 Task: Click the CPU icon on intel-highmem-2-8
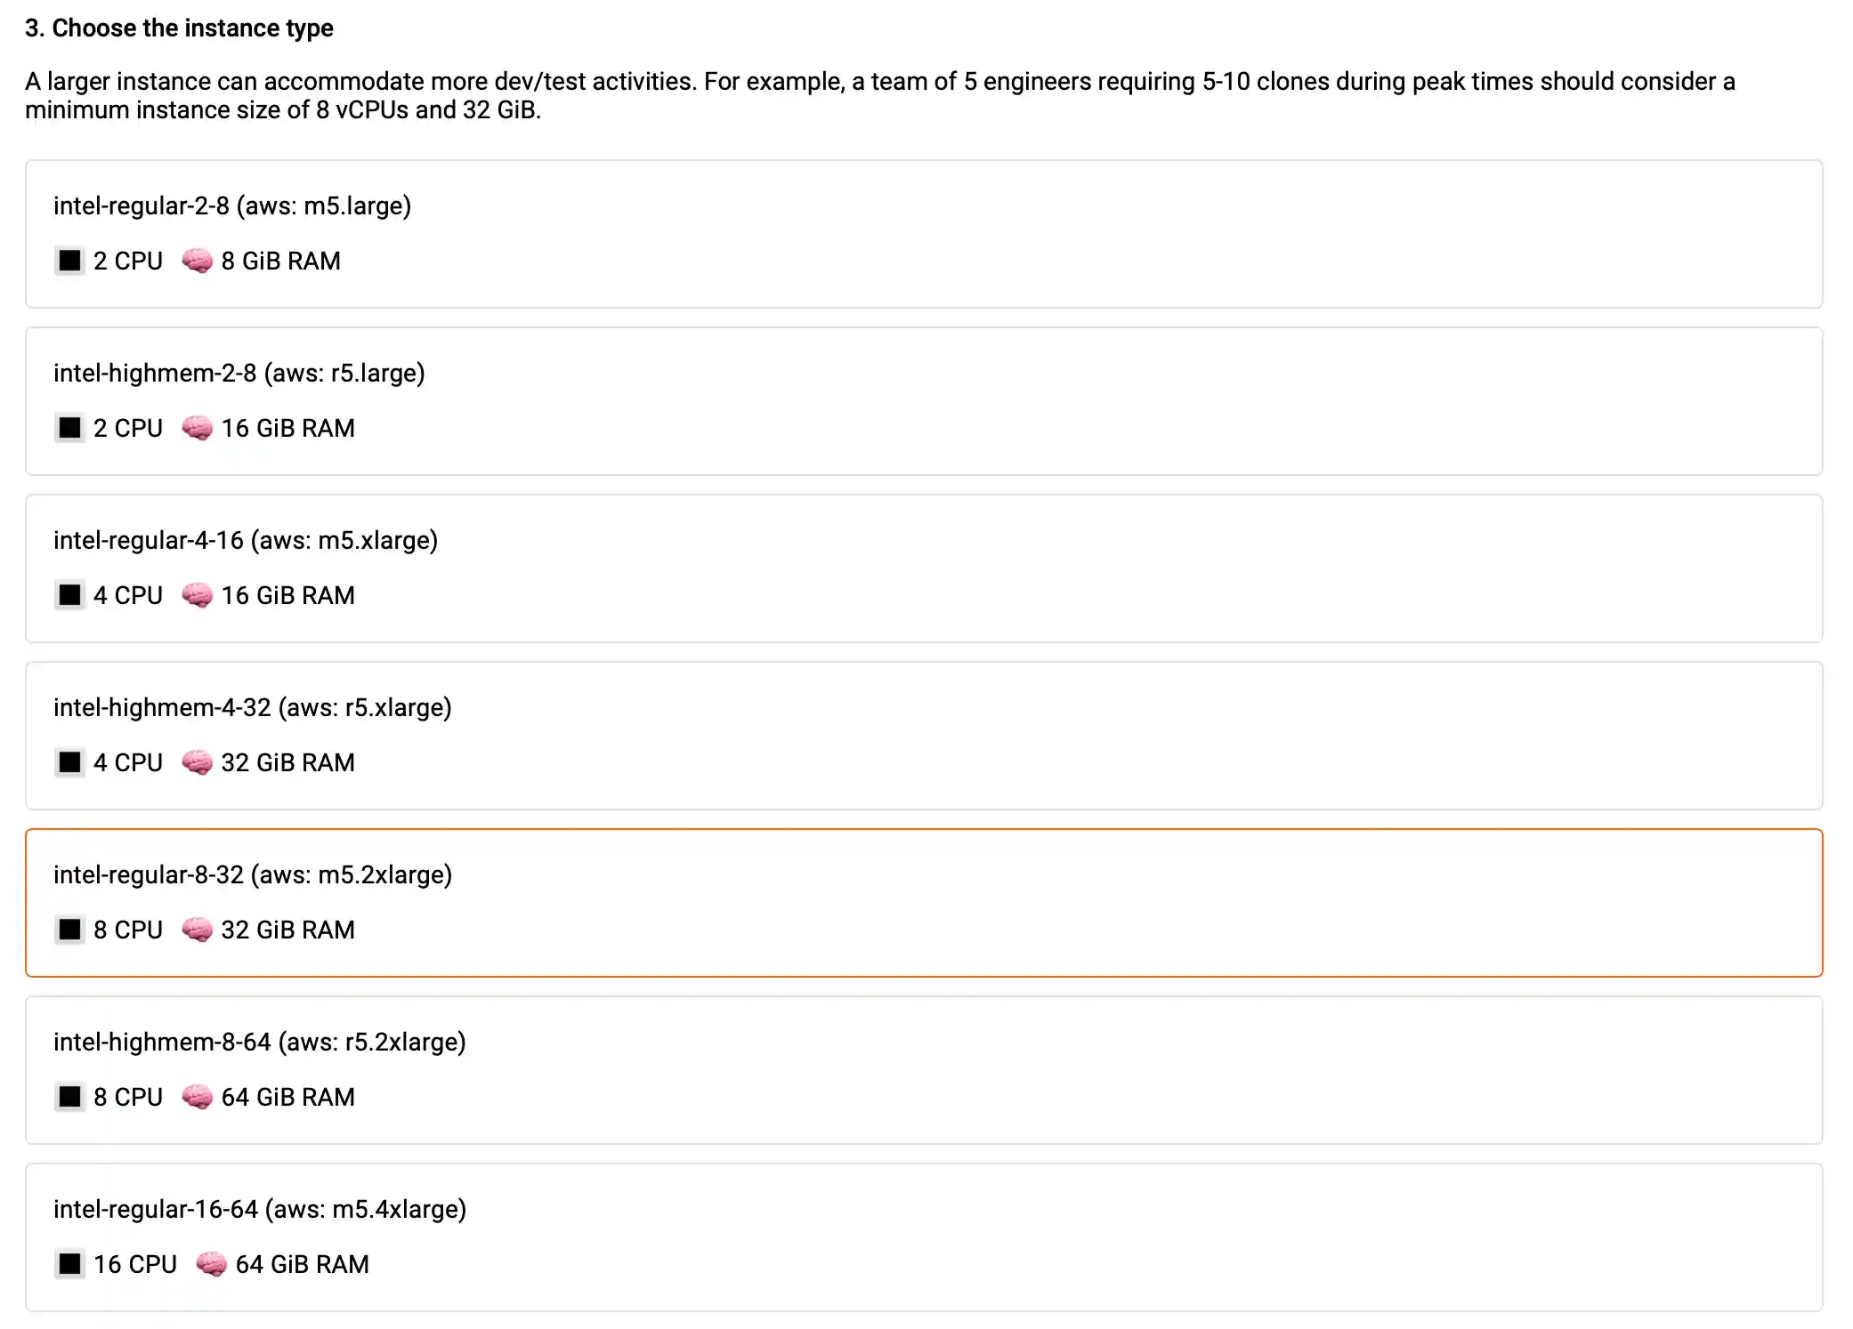coord(69,428)
